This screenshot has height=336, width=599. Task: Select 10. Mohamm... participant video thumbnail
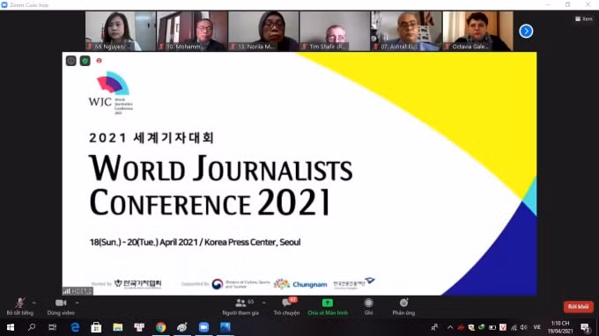click(x=192, y=31)
